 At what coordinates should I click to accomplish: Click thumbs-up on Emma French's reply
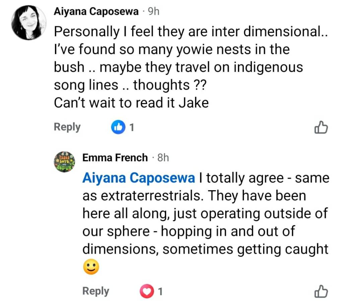tap(321, 291)
